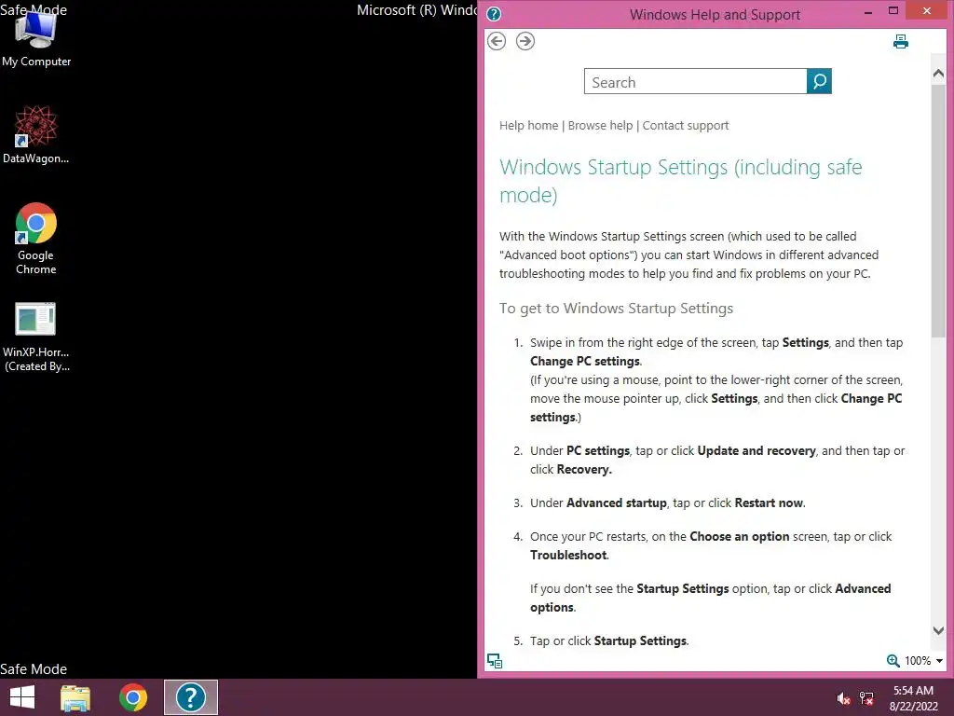Click the network tray icon
Image resolution: width=954 pixels, height=716 pixels.
click(866, 698)
